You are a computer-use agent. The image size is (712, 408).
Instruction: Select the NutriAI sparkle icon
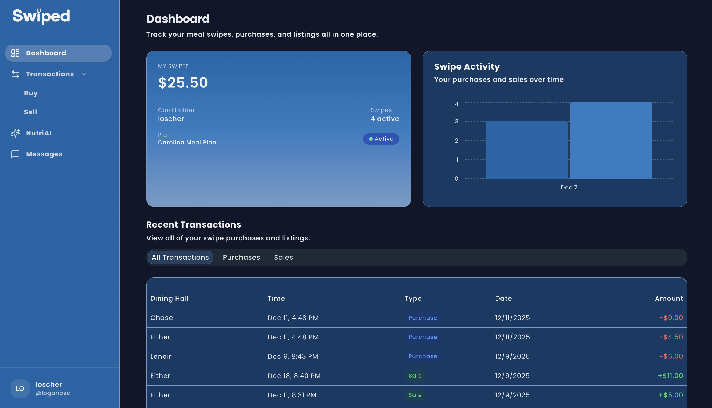(15, 133)
